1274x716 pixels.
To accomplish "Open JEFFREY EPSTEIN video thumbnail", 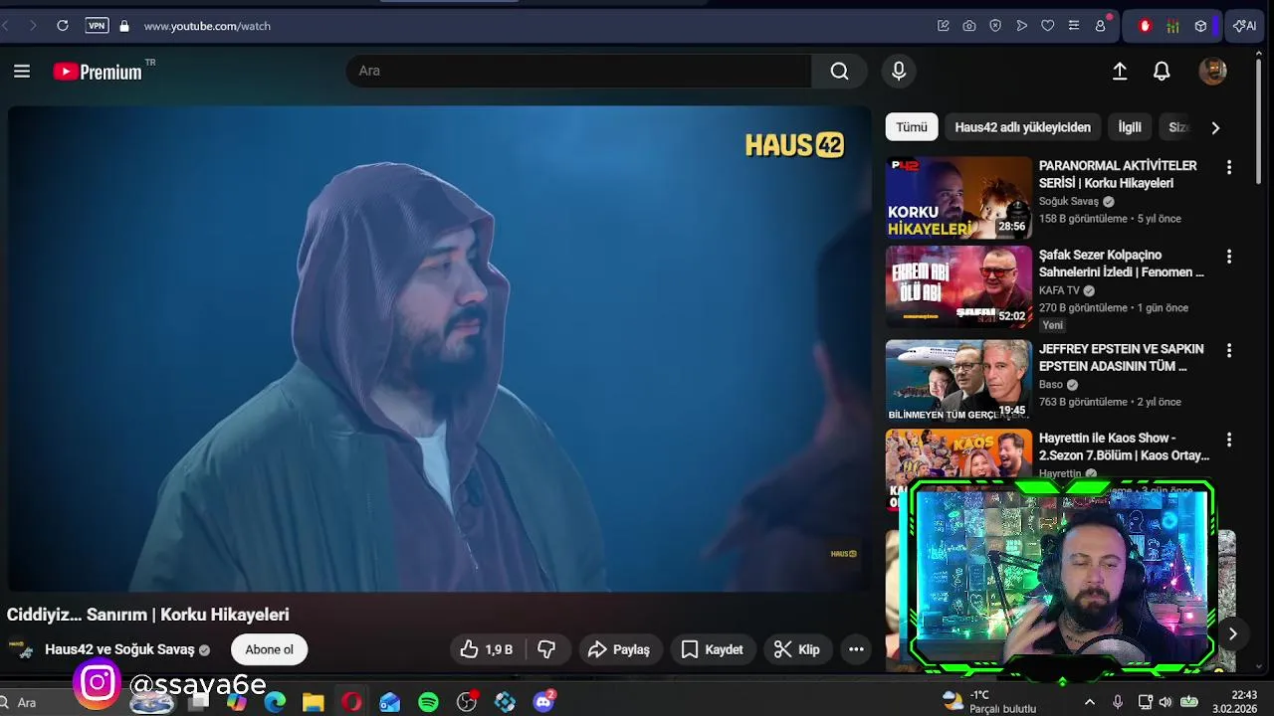I will coord(958,381).
